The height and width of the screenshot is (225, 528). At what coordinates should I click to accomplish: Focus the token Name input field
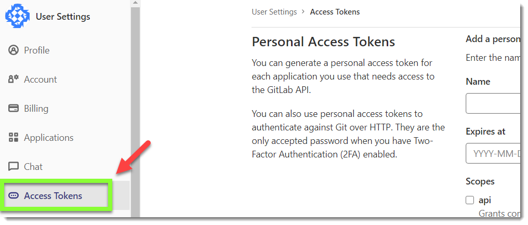(x=493, y=103)
